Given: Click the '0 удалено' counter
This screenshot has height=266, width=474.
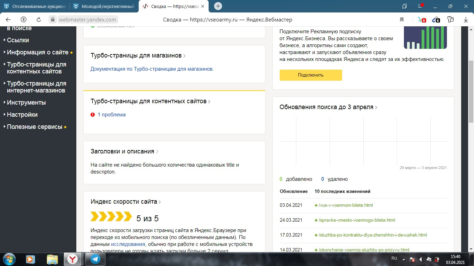Looking at the screenshot, I should tap(335, 179).
